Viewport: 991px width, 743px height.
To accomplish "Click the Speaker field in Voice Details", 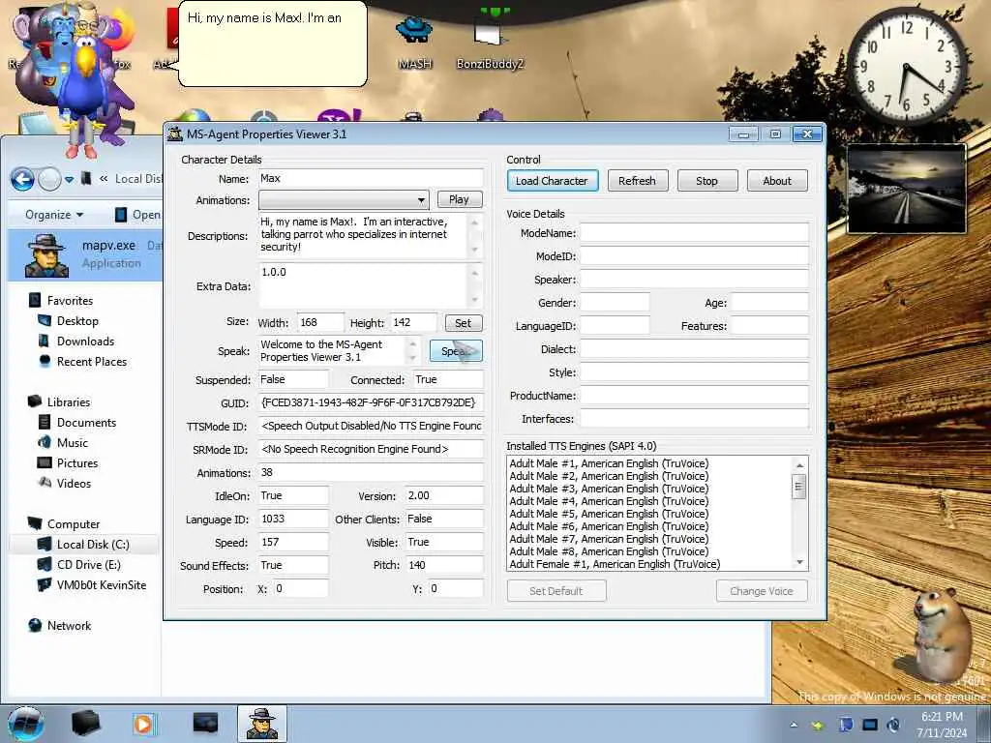I will [694, 280].
